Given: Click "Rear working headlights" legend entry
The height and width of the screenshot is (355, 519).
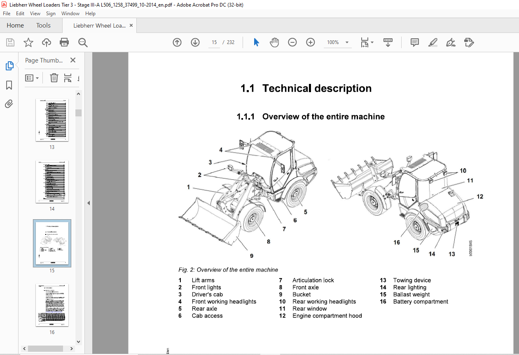Looking at the screenshot, I should coord(324,302).
